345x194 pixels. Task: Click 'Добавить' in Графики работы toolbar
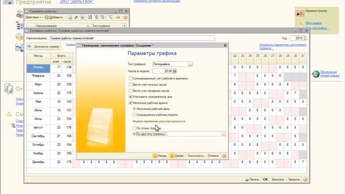point(54,17)
